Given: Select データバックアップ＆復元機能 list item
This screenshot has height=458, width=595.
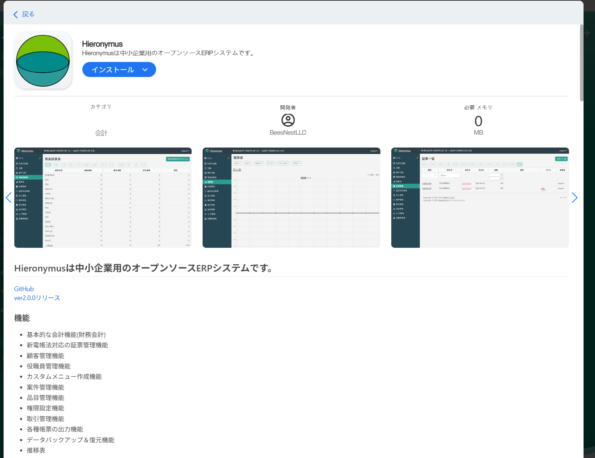Looking at the screenshot, I should pyautogui.click(x=71, y=440).
